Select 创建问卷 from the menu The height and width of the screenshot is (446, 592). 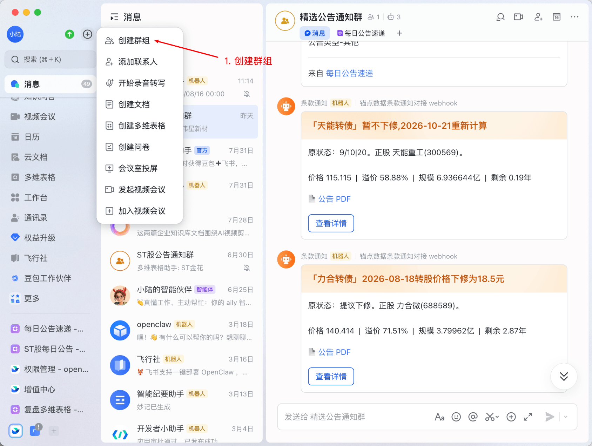point(140,147)
